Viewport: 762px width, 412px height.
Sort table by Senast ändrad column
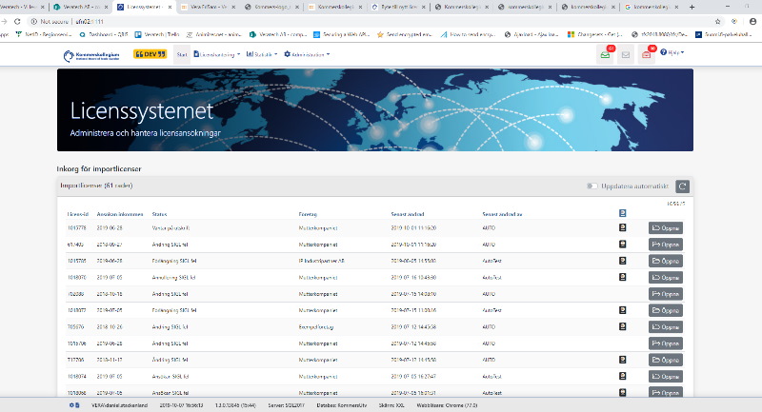(410, 214)
